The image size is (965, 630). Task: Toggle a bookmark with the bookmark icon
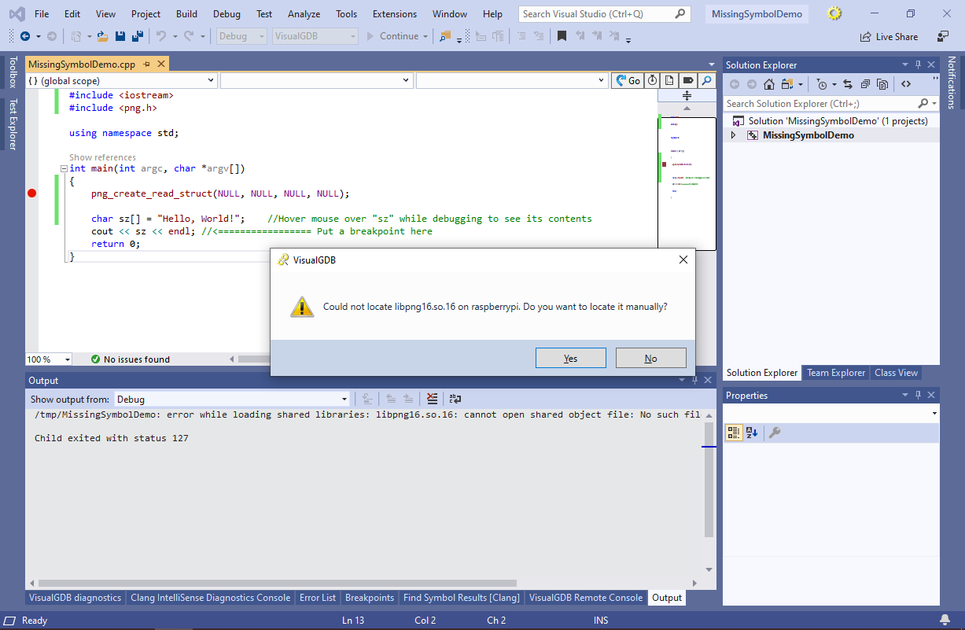pyautogui.click(x=562, y=36)
